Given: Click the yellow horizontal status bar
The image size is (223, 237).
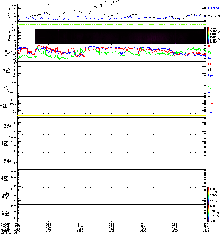Looking at the screenshot, I should pyautogui.click(x=112, y=116).
